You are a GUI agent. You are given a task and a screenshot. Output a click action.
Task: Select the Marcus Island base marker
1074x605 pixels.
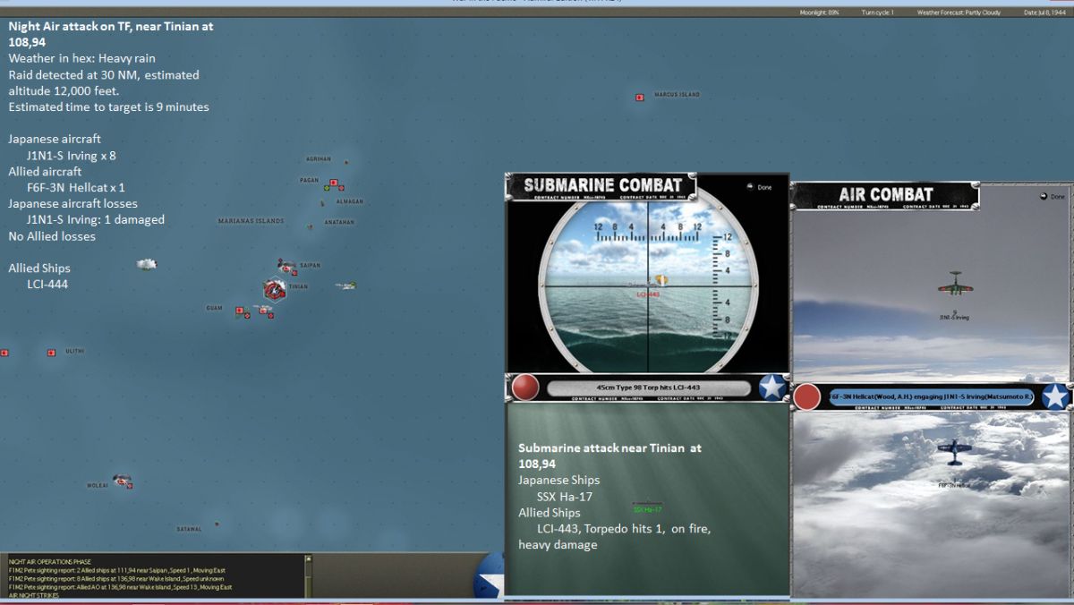[639, 97]
